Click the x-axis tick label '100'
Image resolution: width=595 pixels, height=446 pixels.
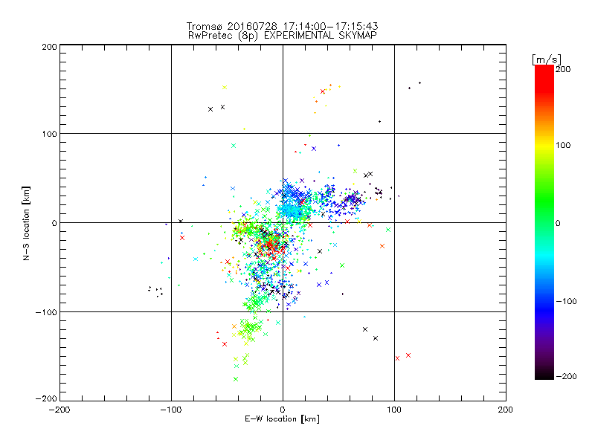(x=394, y=410)
